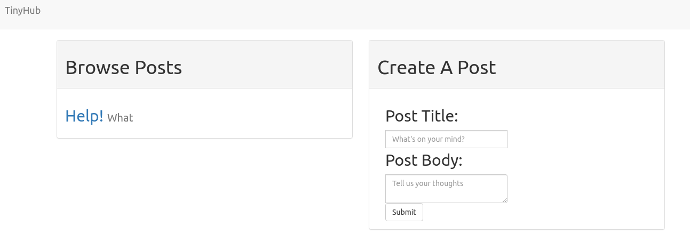
Task: Click the "What" post preview text
Action: [x=120, y=118]
